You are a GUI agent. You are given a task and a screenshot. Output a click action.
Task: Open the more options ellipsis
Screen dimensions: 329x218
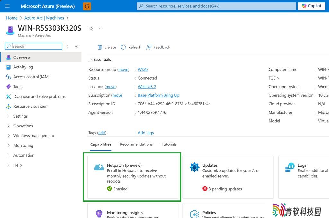pos(101,28)
